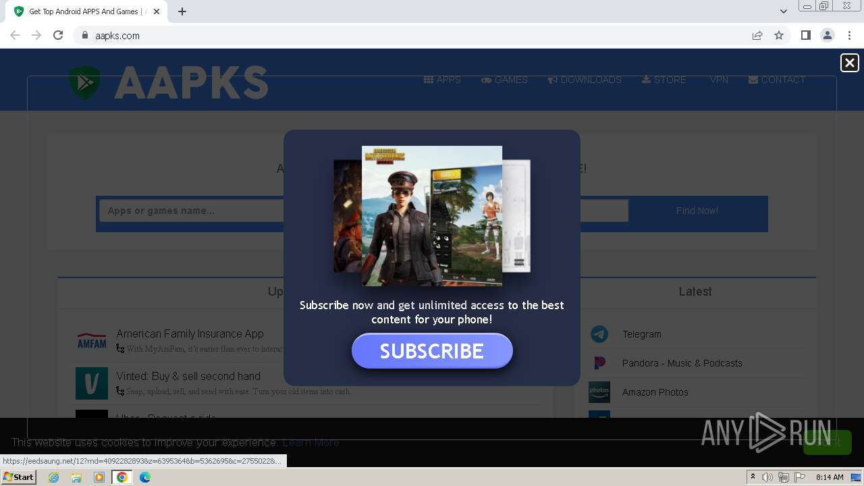Click the PUBG game promo image
The width and height of the screenshot is (864, 486).
pyautogui.click(x=432, y=215)
